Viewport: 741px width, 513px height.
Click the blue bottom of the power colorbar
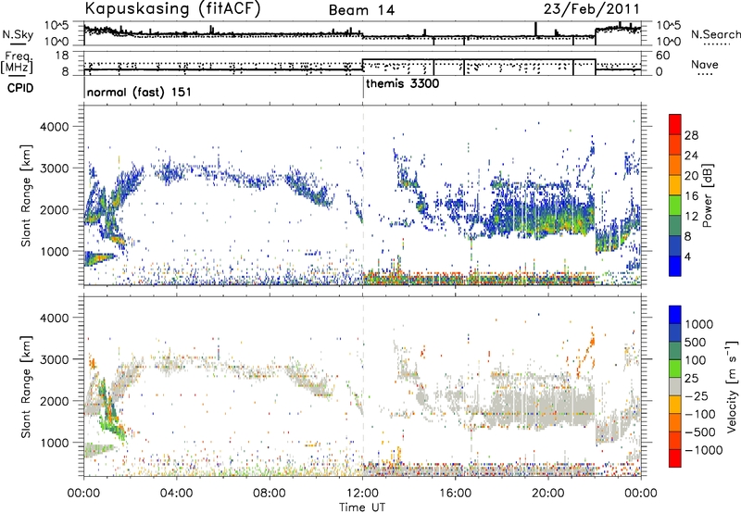click(x=675, y=267)
